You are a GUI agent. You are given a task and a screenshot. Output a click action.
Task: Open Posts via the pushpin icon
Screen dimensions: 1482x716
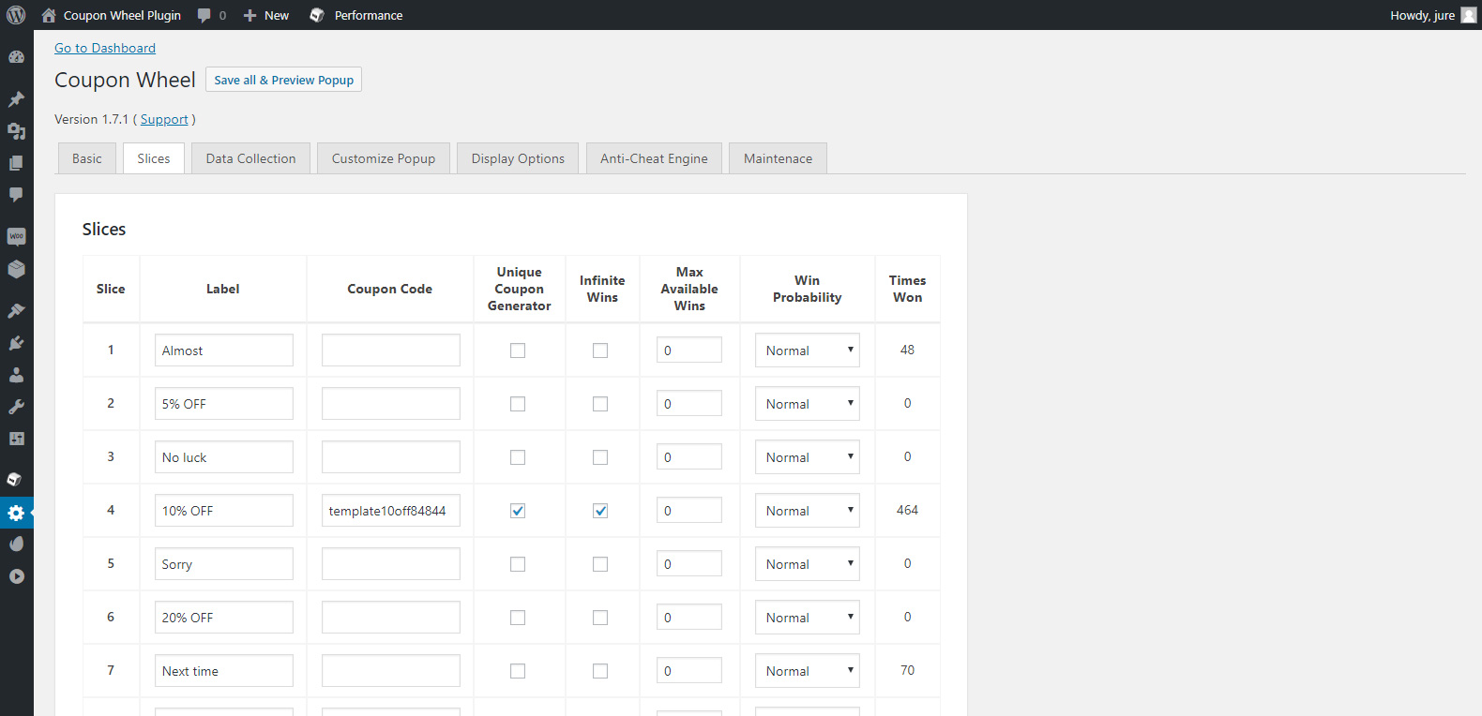(16, 99)
